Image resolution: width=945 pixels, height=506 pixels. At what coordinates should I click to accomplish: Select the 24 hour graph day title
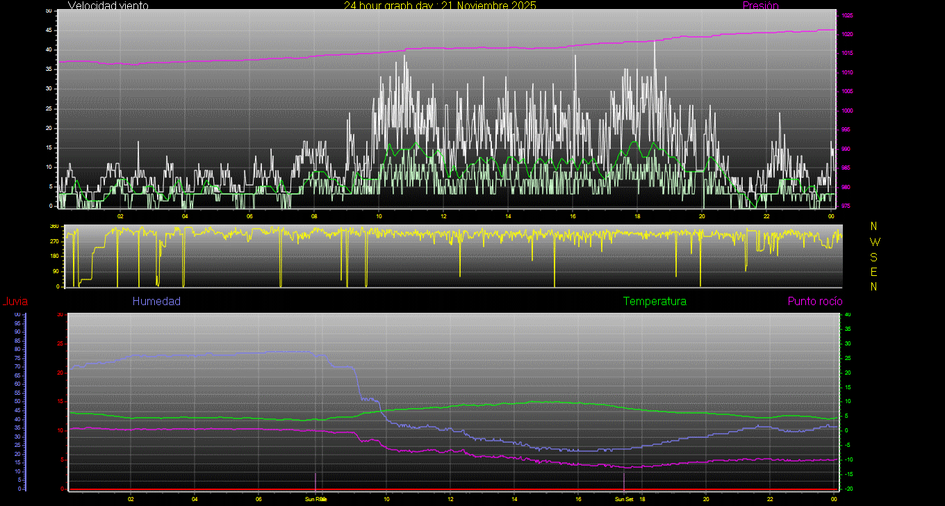click(x=440, y=6)
